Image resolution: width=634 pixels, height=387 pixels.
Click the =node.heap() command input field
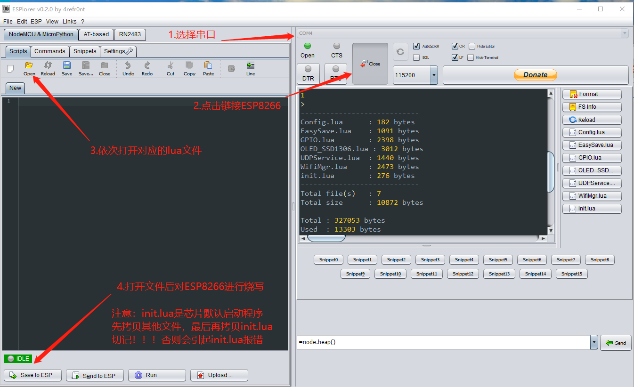tap(444, 342)
